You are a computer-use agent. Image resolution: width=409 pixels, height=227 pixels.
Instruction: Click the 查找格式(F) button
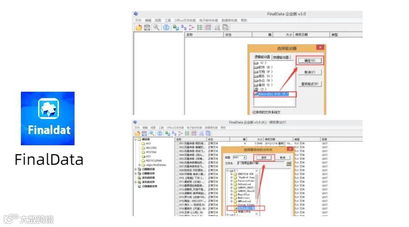coord(309,84)
